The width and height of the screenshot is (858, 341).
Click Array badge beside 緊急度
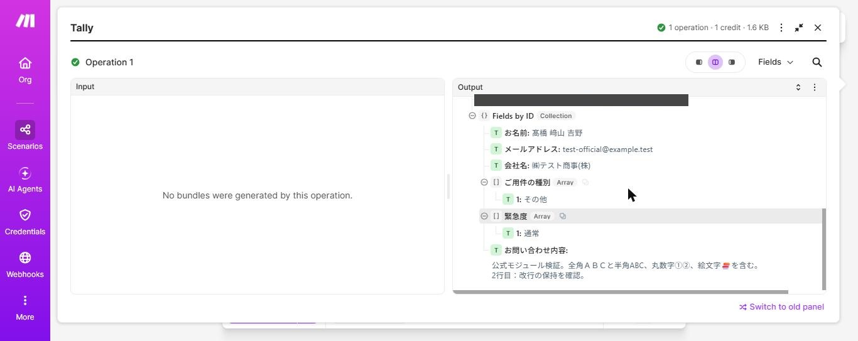tap(542, 216)
